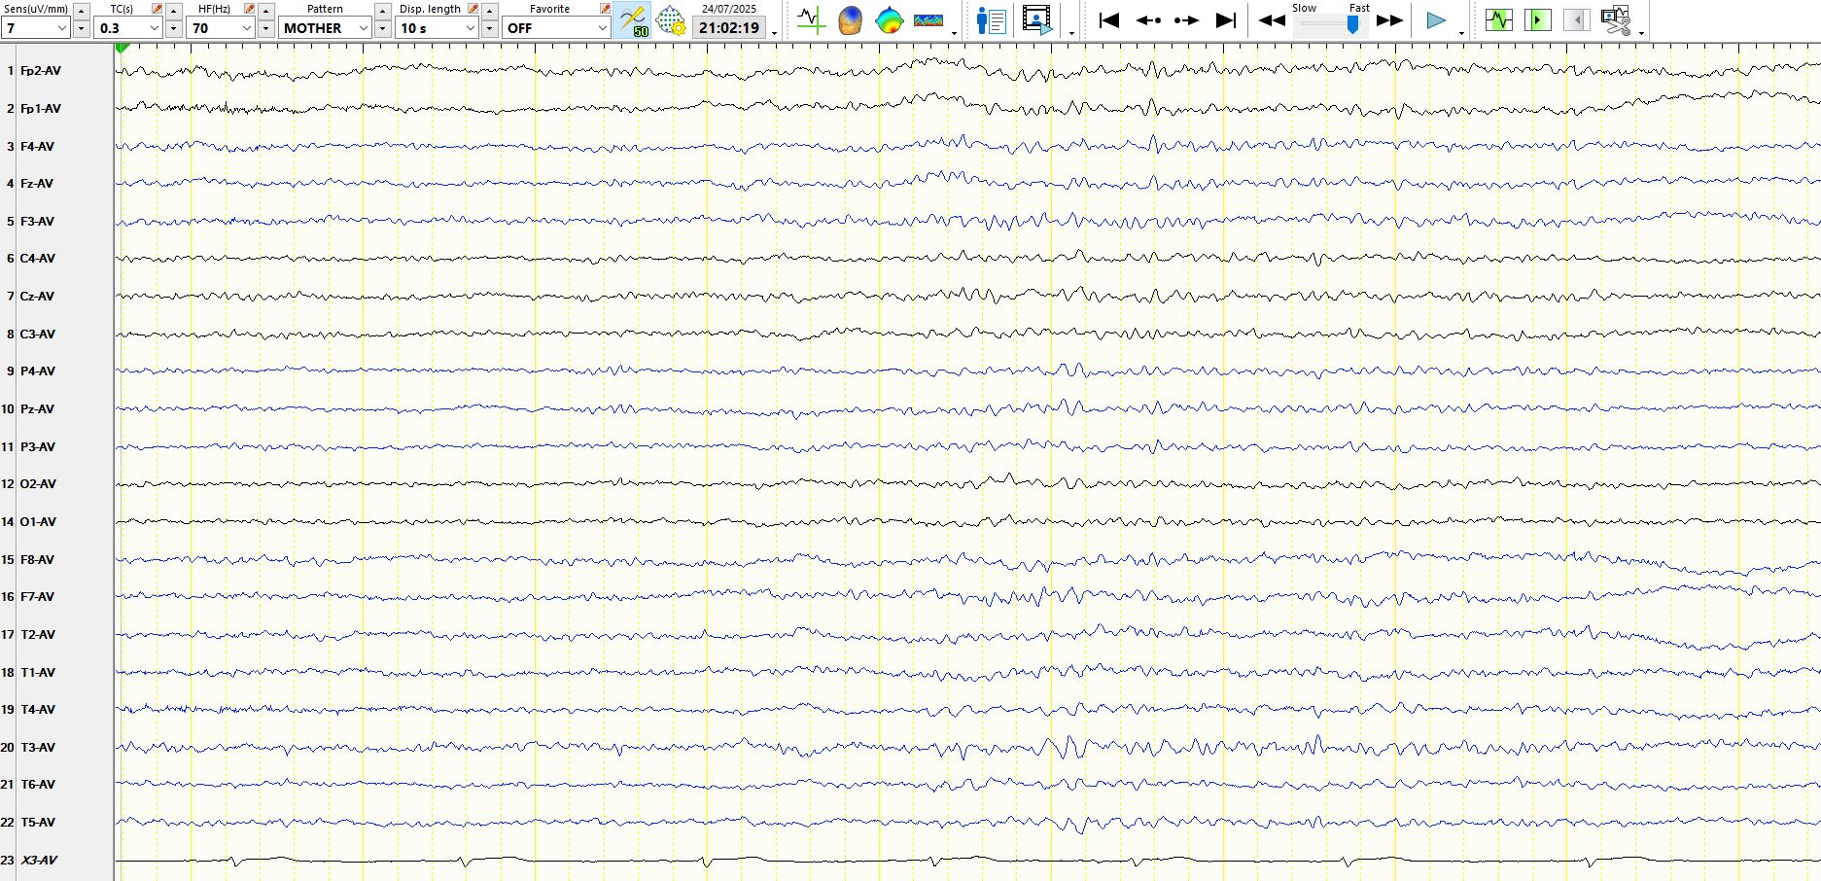Viewport: 1821px width, 881px height.
Task: Toggle the green waveform auto-scroll button
Action: [1498, 20]
